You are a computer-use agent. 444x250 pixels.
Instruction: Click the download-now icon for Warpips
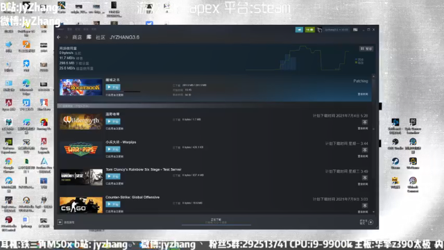pos(365,150)
